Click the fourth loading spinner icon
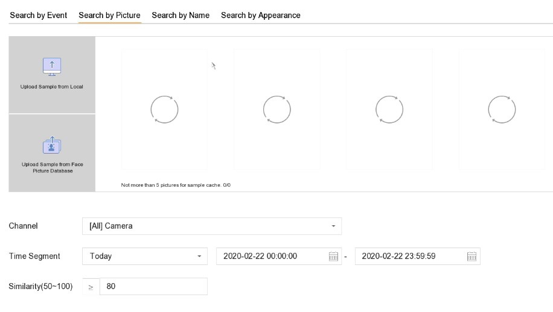553x312 pixels. pyautogui.click(x=502, y=110)
